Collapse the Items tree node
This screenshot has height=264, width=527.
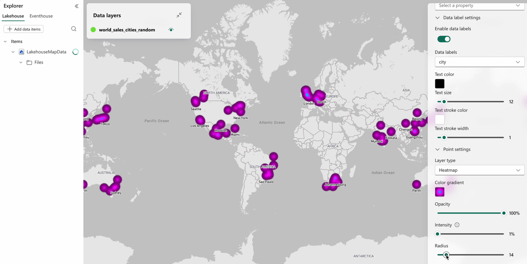[x=5, y=42]
